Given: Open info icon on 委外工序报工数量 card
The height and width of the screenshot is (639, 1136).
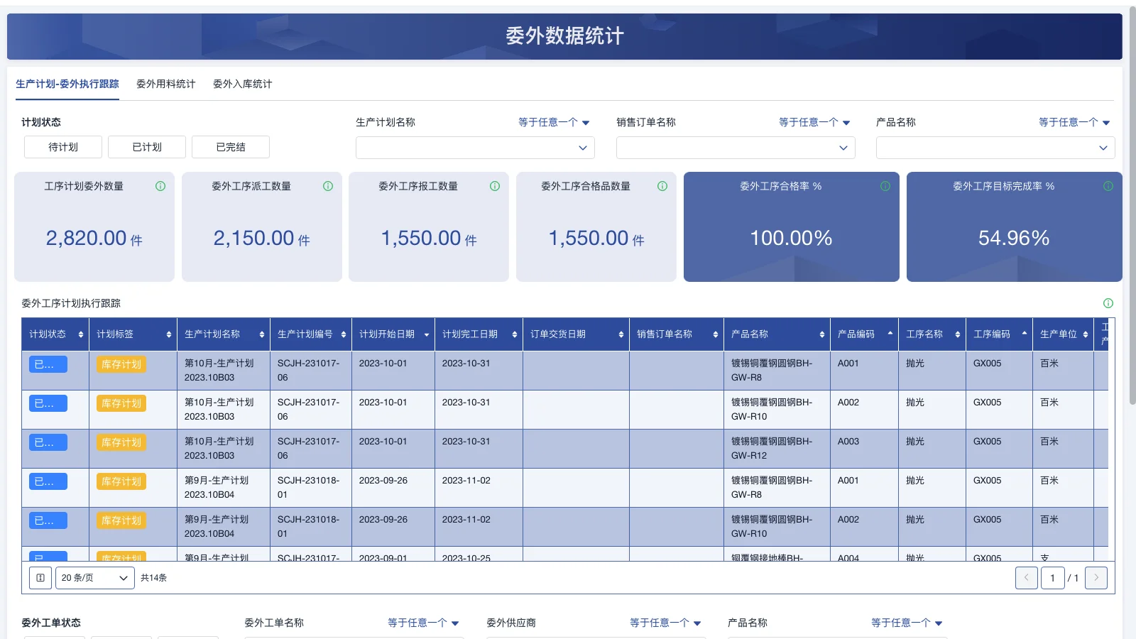Looking at the screenshot, I should (x=495, y=186).
